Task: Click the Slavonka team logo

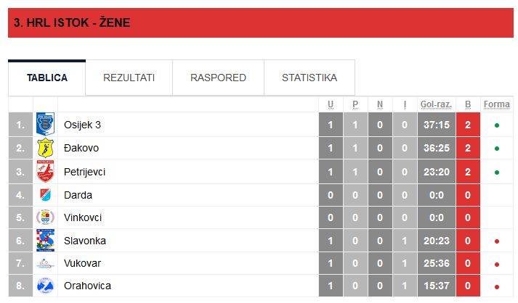Action: tap(45, 241)
